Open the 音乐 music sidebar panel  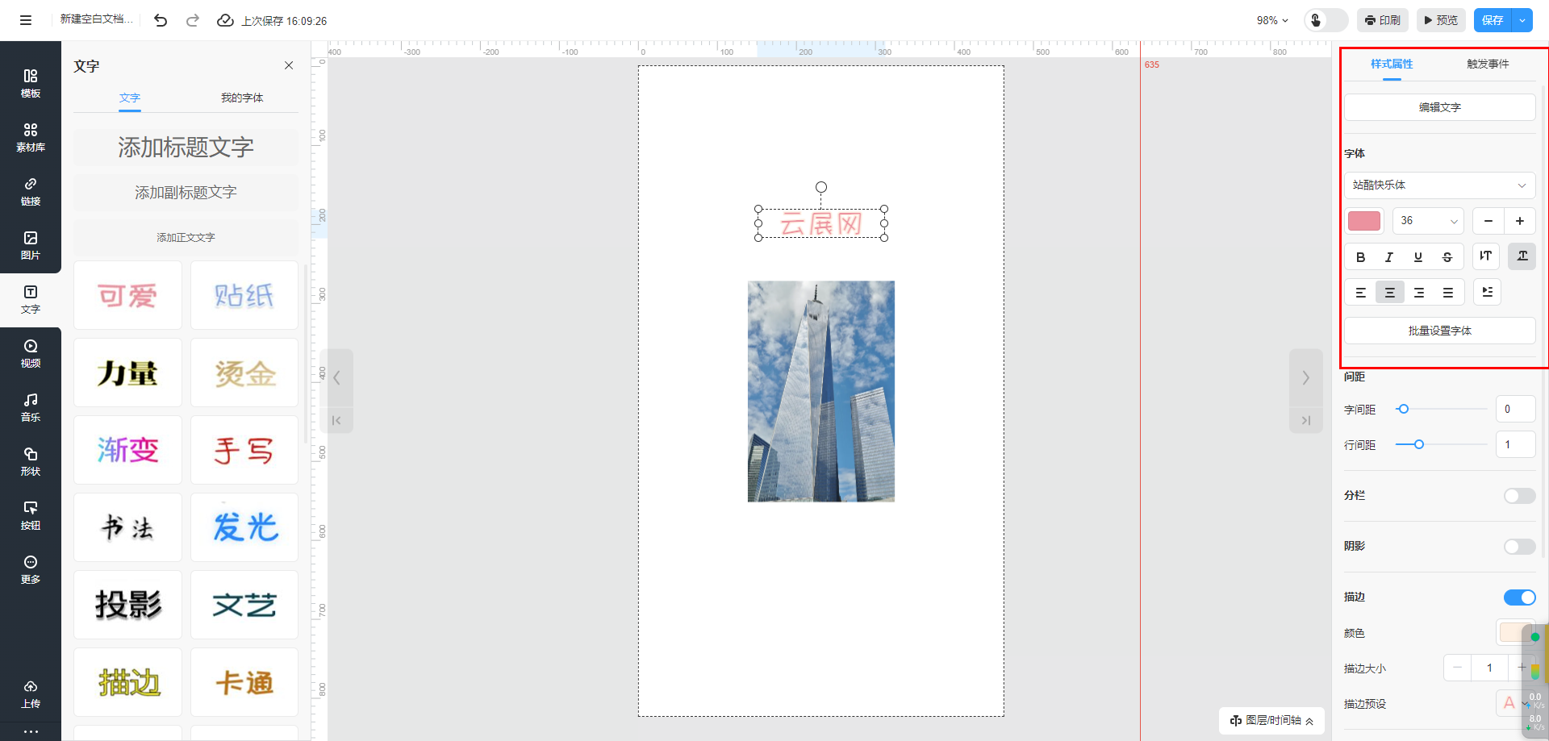pos(31,408)
